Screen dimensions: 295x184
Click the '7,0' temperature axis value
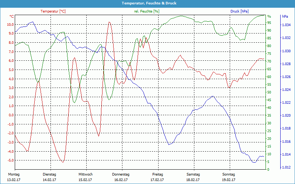click(11, 52)
